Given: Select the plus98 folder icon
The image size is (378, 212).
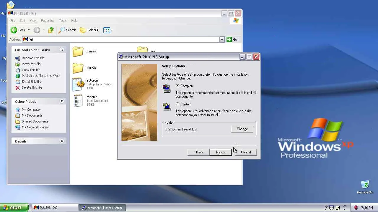Looking at the screenshot, I should tap(78, 68).
